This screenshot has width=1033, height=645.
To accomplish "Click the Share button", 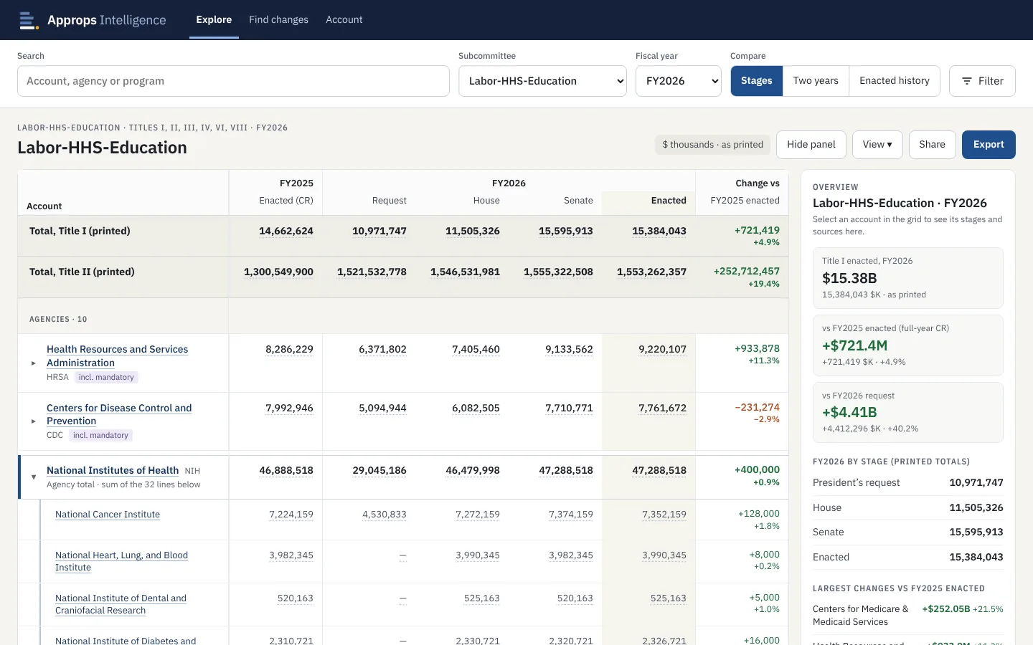I will [x=932, y=145].
